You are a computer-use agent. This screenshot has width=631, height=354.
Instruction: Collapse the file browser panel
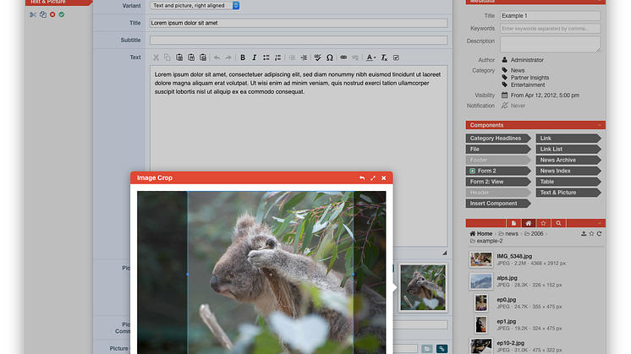(599, 223)
